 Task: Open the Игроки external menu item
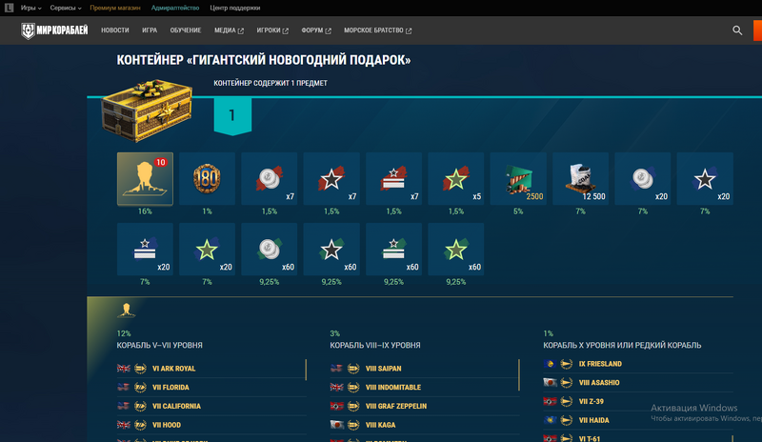(x=272, y=30)
